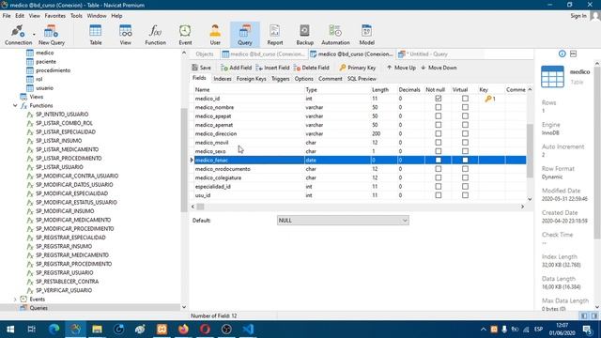Open the Report toolbar icon
This screenshot has width=601, height=338.
275,35
